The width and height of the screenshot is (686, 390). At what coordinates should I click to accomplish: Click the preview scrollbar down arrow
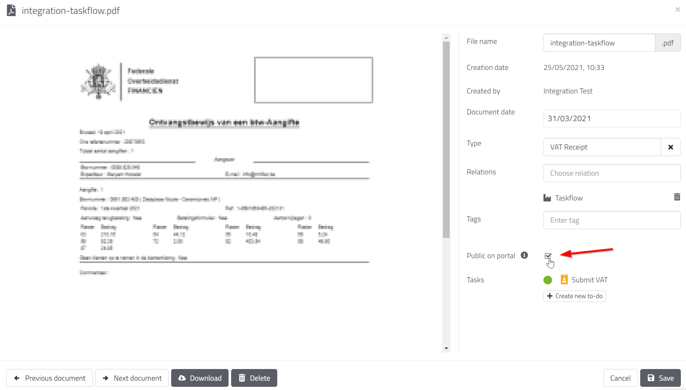(446, 348)
